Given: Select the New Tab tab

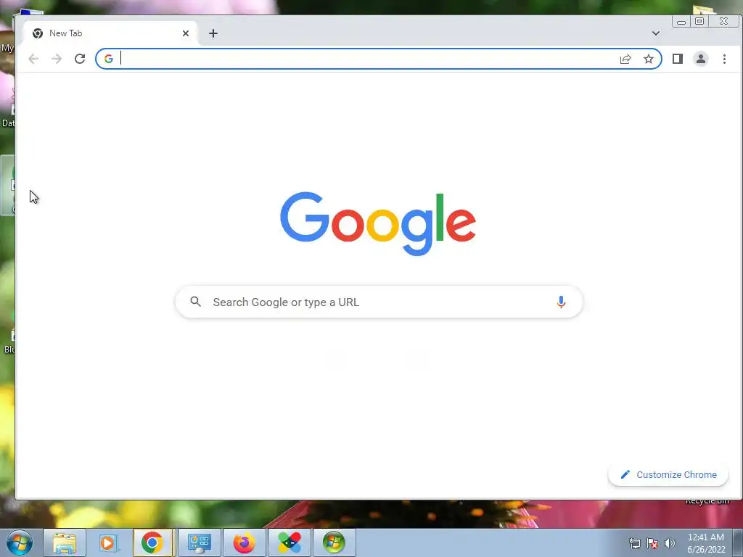Looking at the screenshot, I should tap(110, 33).
